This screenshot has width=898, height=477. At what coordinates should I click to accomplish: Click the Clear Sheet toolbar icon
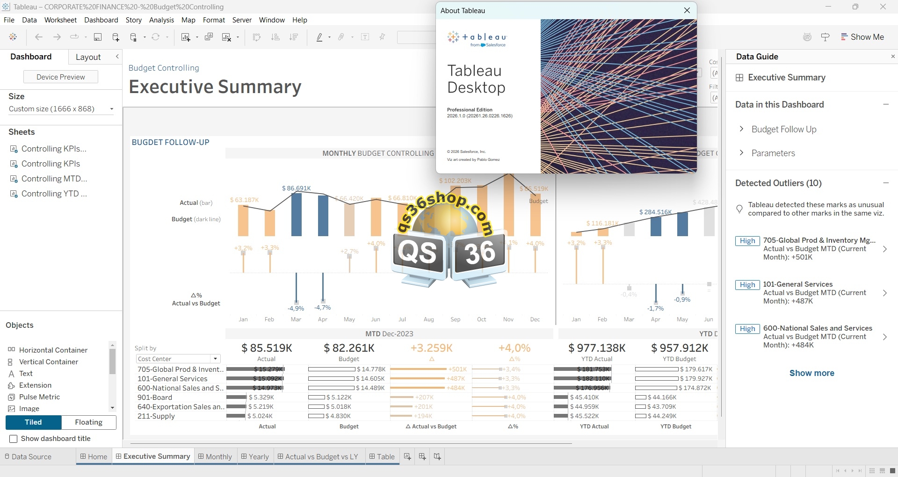click(x=226, y=37)
